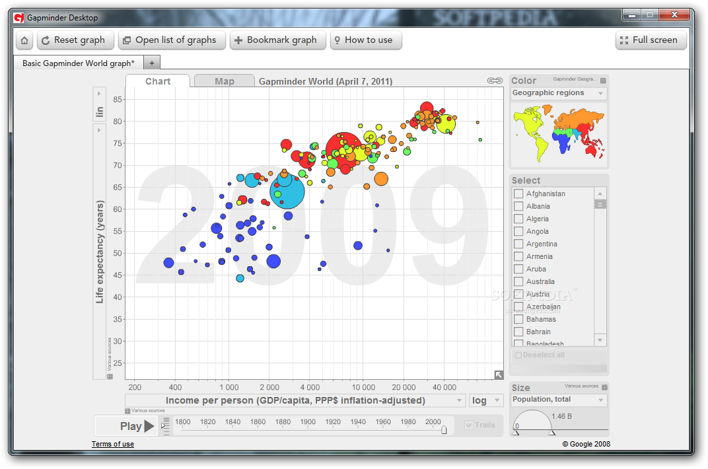Screen dimensions: 708x469
Task: Jump to 1960 on the timeline
Action: [x=383, y=422]
